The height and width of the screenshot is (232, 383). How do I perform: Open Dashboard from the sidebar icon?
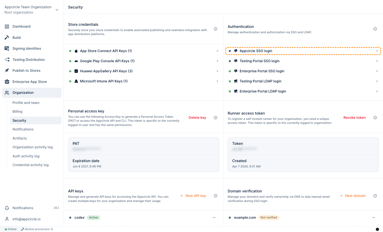(7, 27)
